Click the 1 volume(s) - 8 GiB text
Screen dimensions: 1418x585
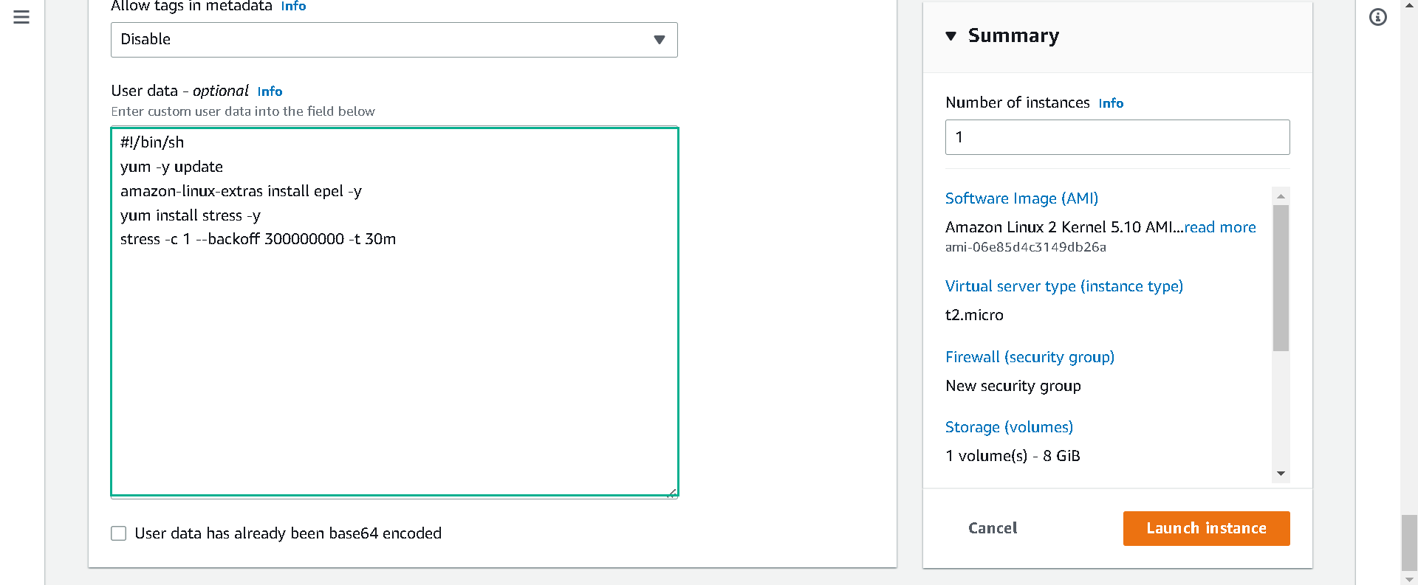pyautogui.click(x=1013, y=456)
